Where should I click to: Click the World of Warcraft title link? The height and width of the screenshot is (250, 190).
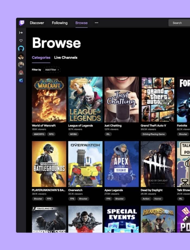click(x=44, y=126)
